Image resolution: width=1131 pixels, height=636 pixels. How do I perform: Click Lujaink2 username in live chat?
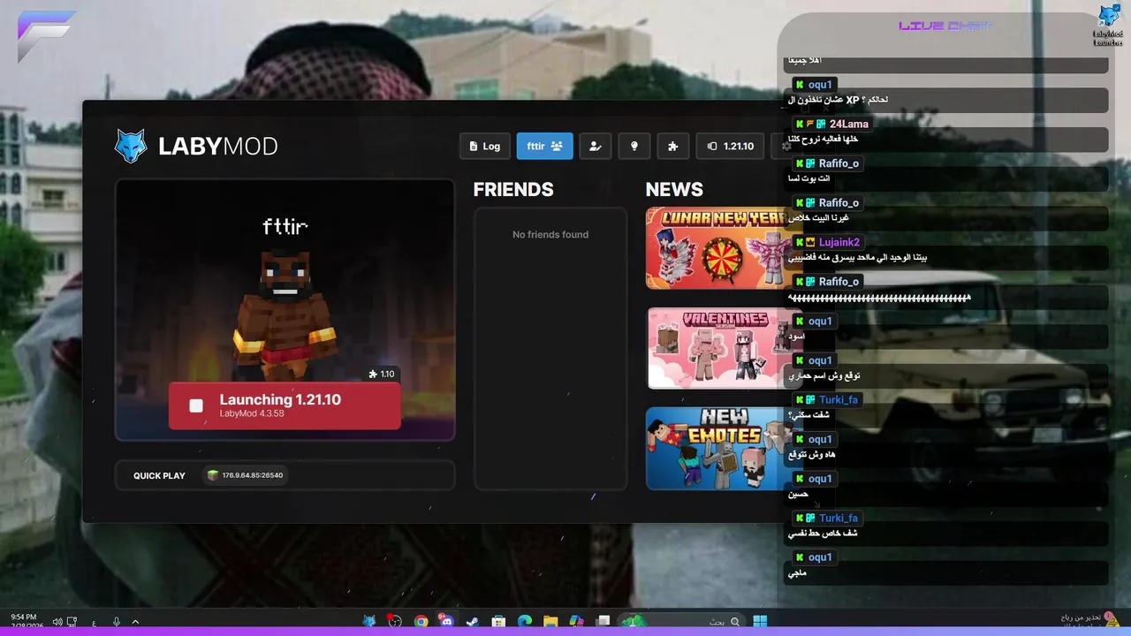point(839,242)
